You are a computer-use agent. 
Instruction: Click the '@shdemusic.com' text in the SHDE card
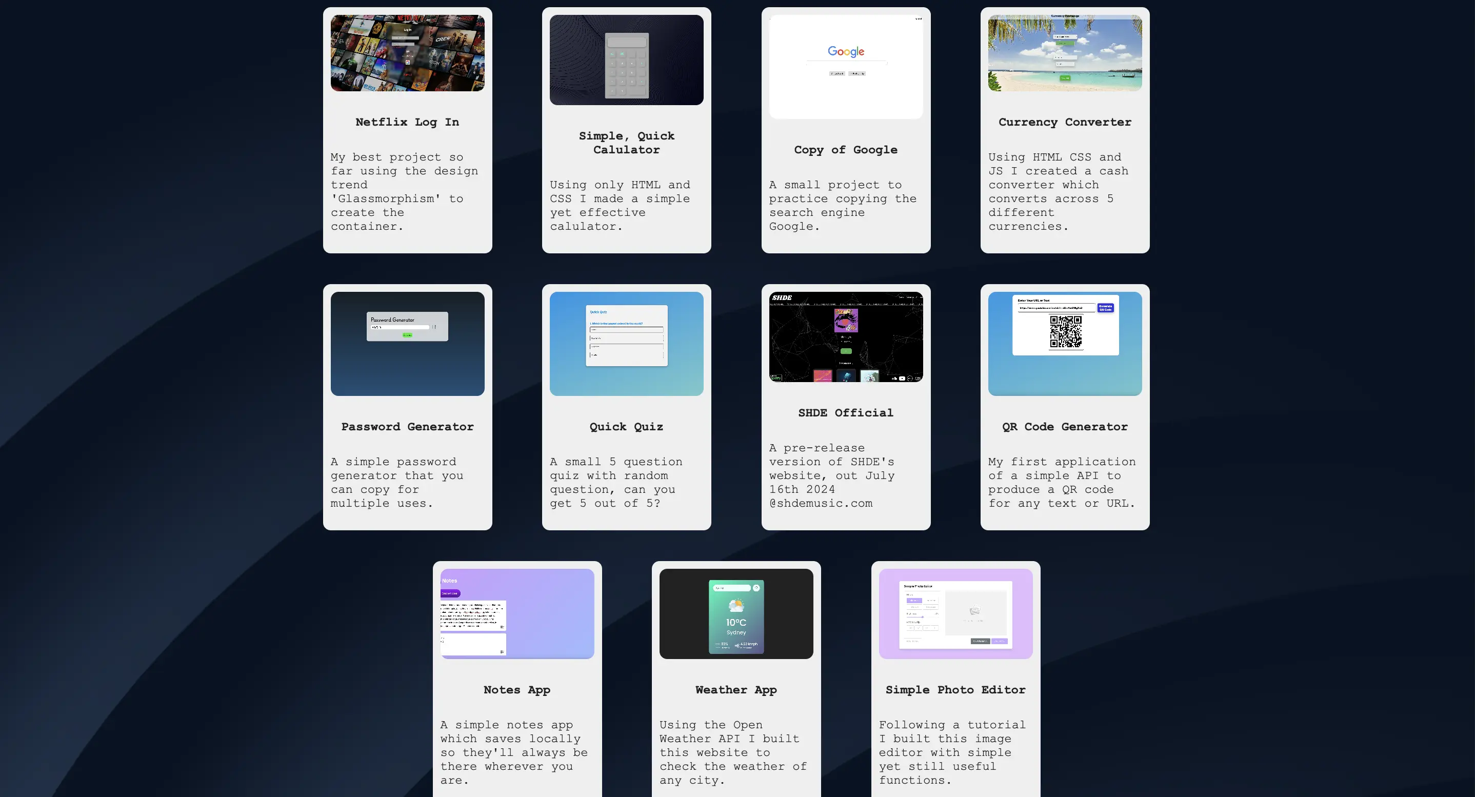[x=821, y=503]
